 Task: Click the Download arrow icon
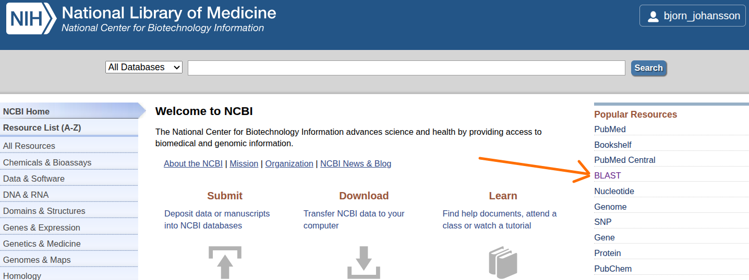coord(364,262)
